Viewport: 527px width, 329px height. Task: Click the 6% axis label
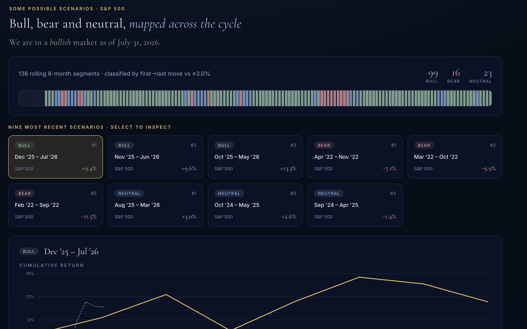point(30,320)
